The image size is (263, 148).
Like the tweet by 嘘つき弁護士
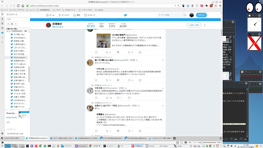129,81
